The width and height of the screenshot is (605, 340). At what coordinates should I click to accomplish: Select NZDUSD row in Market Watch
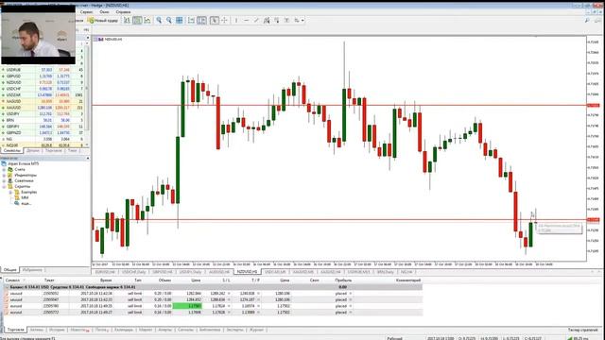coord(43,82)
